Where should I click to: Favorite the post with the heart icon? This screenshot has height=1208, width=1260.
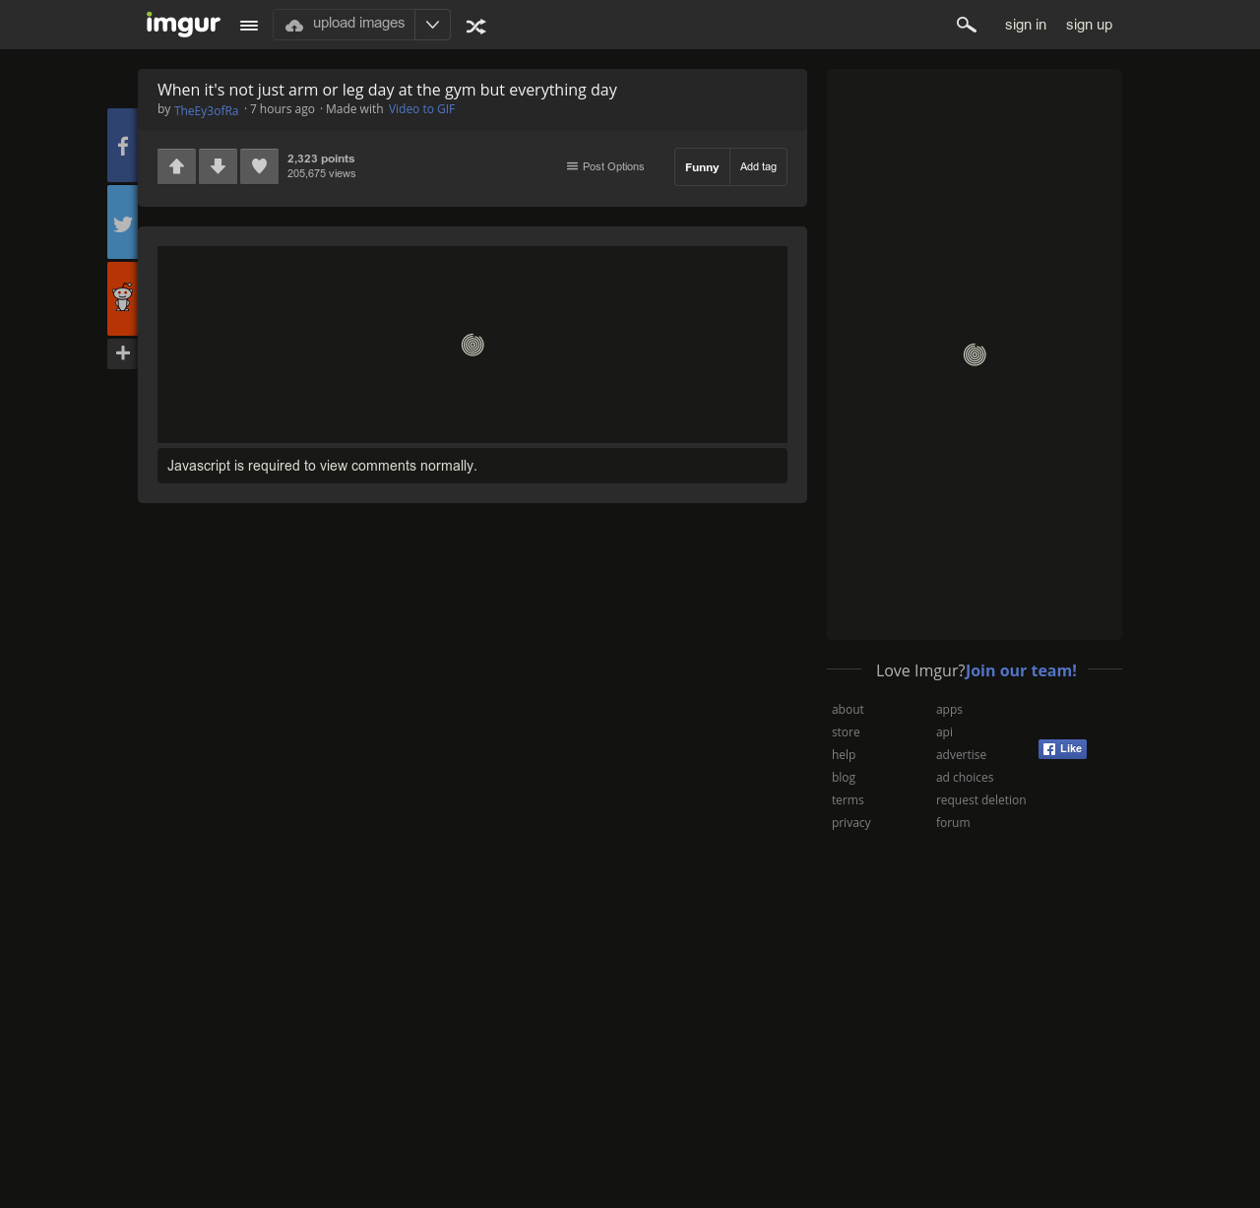[x=260, y=166]
